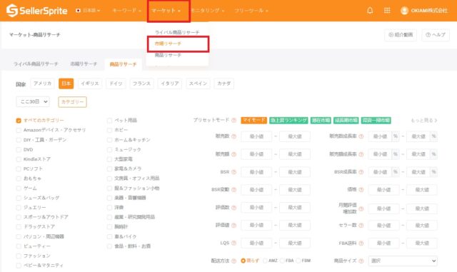Click help icon beside 配送方法
Viewport: 457px width, 272px height.
click(233, 261)
